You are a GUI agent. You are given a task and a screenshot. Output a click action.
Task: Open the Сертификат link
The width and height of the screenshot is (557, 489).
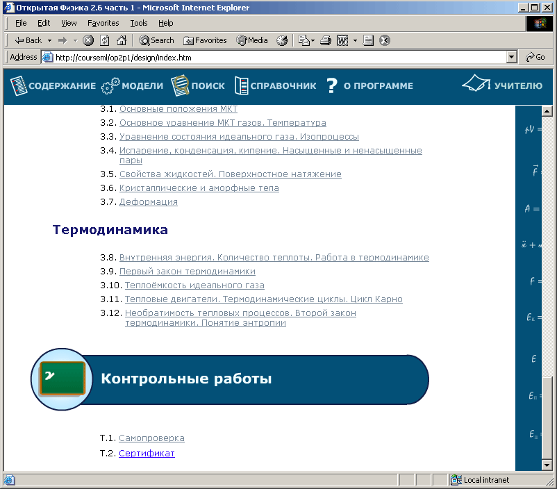(147, 454)
